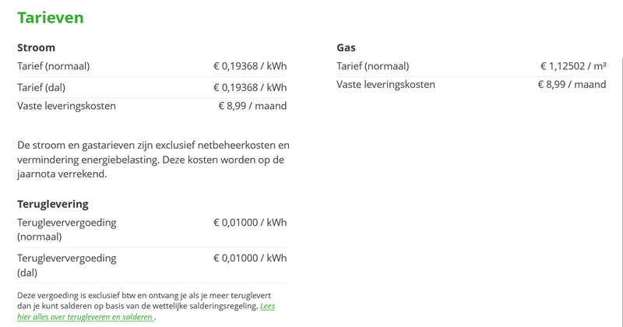Select the Terugleververgoeding (dal) label
623x327 pixels.
pyautogui.click(x=66, y=265)
